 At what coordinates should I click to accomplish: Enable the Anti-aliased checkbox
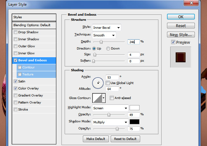point(112,98)
